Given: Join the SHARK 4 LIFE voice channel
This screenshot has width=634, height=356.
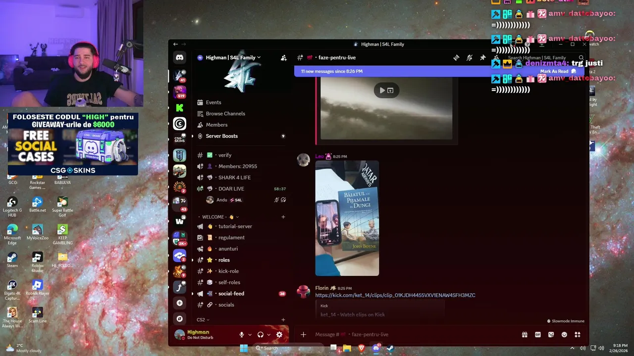Looking at the screenshot, I should tap(240, 178).
